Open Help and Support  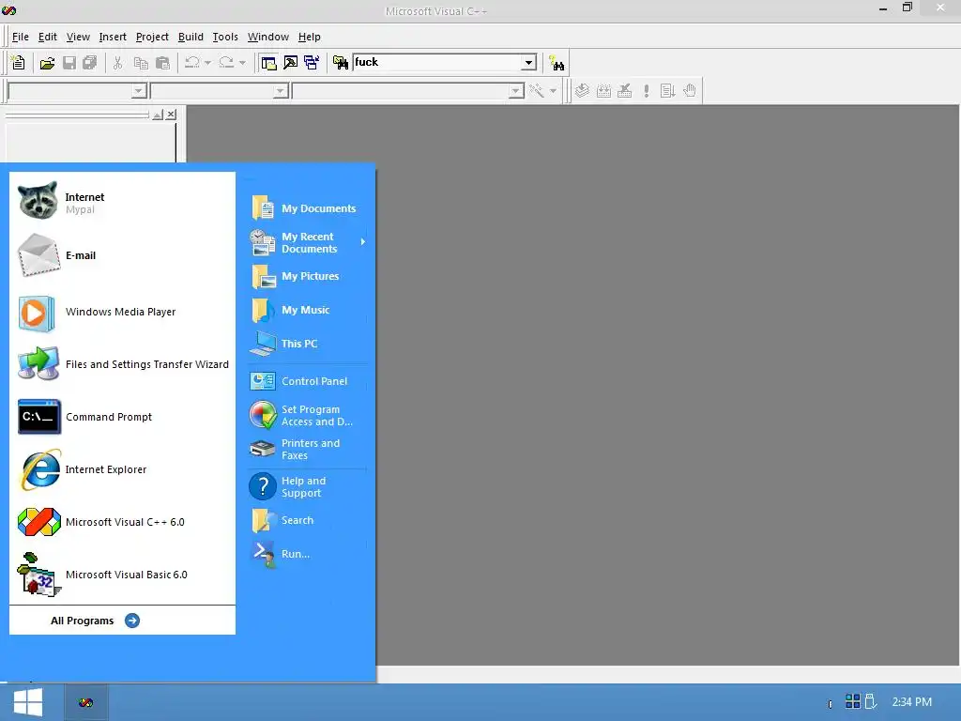click(x=308, y=487)
